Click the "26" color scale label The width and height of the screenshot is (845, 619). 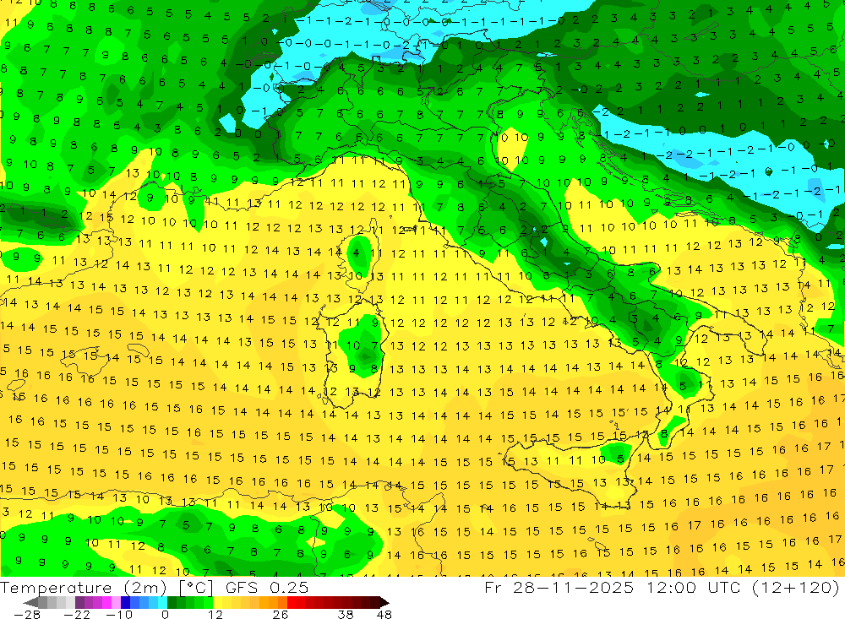[x=281, y=614]
